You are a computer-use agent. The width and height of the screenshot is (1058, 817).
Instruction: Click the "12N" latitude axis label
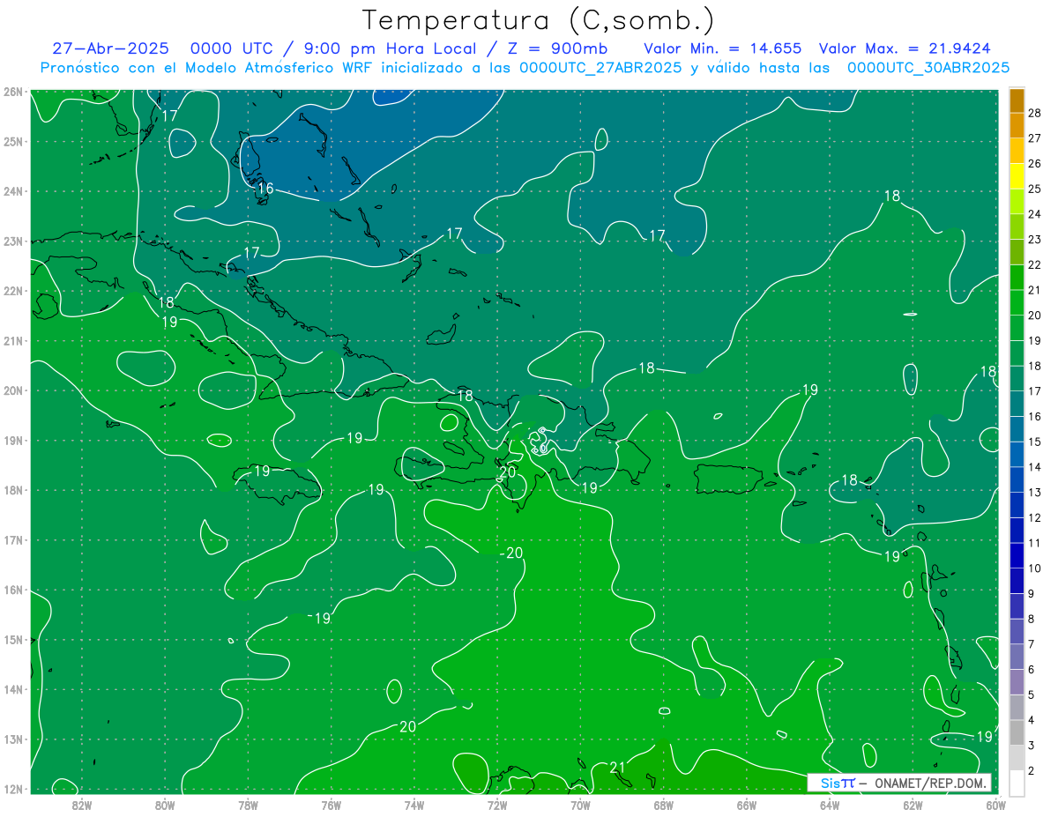tap(13, 789)
